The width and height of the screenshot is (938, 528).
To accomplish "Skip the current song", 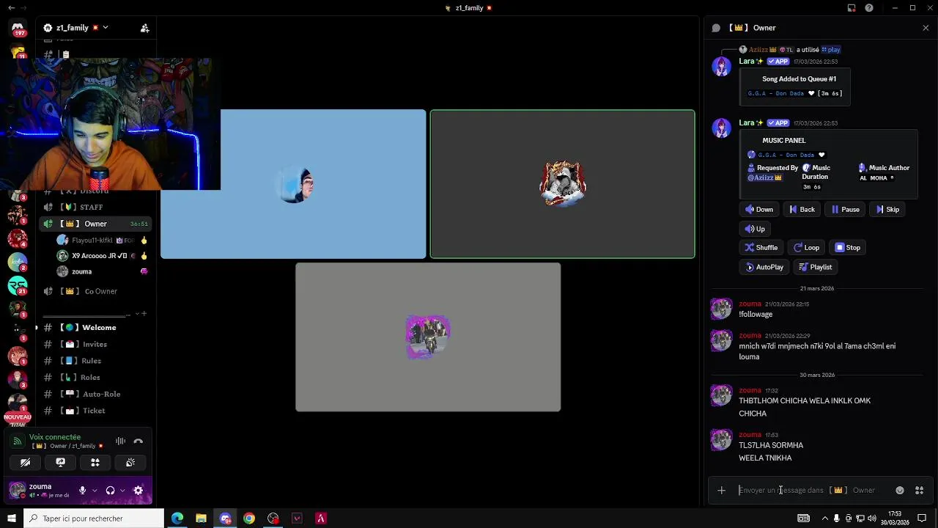I will 887,210.
